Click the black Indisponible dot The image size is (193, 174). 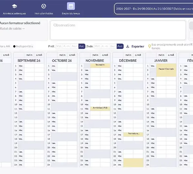[x=14, y=46]
